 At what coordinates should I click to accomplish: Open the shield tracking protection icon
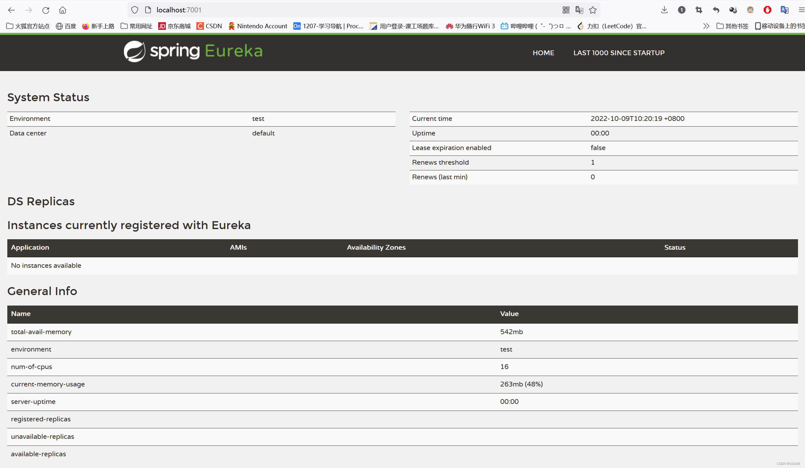coord(135,10)
